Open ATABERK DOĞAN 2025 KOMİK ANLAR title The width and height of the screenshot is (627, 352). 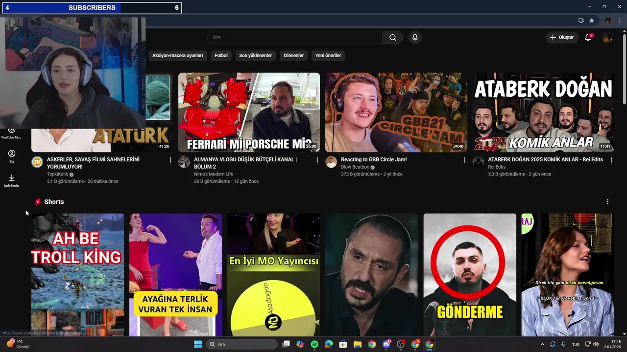pyautogui.click(x=546, y=159)
